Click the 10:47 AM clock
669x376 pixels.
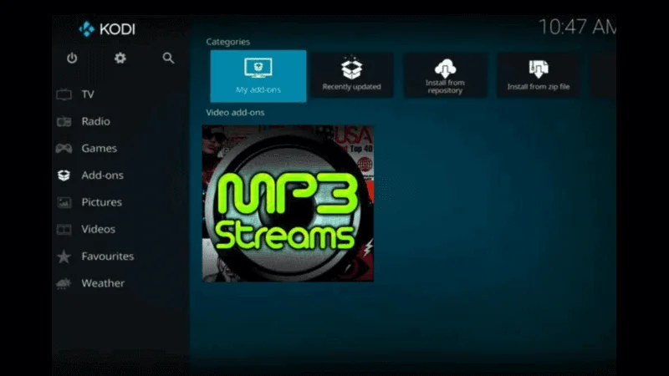577,27
